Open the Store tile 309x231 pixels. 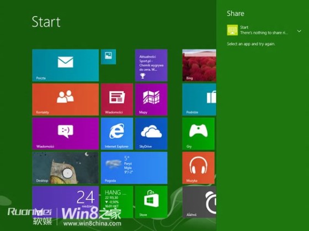click(x=151, y=202)
